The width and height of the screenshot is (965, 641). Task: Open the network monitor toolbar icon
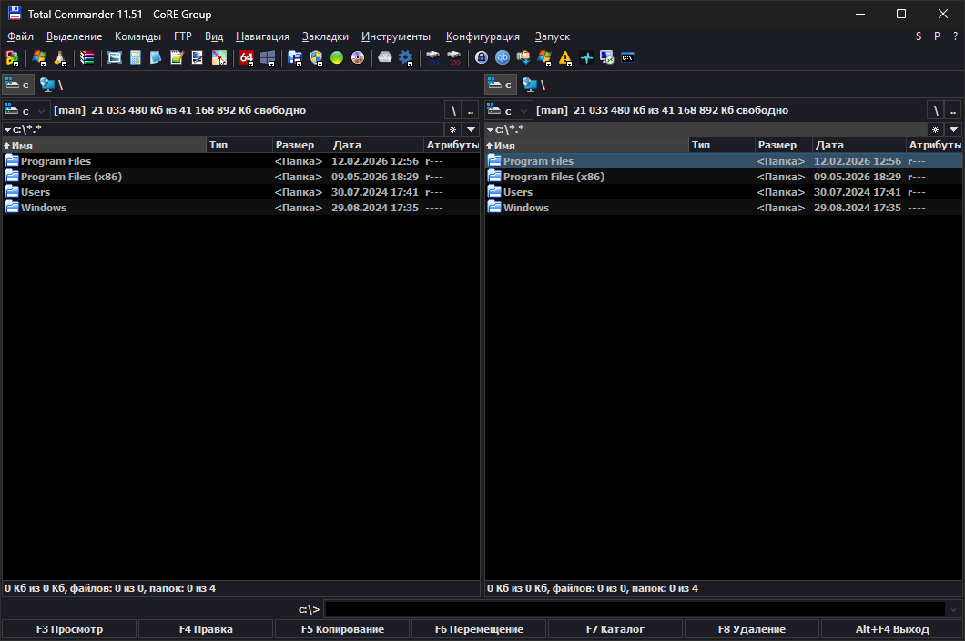[x=607, y=58]
